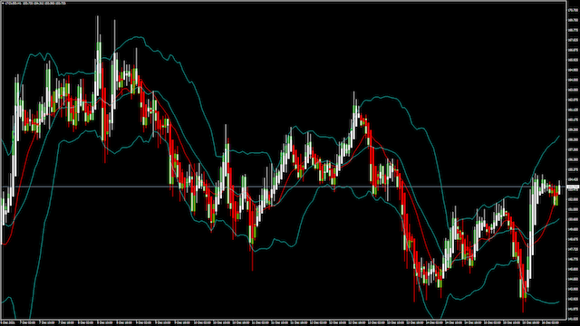580x326 pixels.
Task: Select the highlighted current price tag on the price axis
Action: 573,187
